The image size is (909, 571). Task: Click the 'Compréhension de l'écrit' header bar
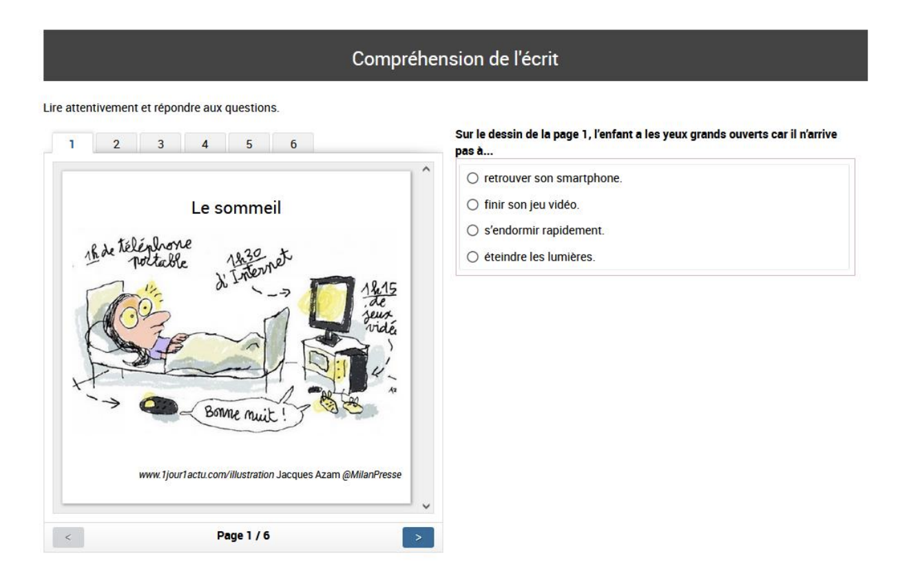tap(455, 56)
